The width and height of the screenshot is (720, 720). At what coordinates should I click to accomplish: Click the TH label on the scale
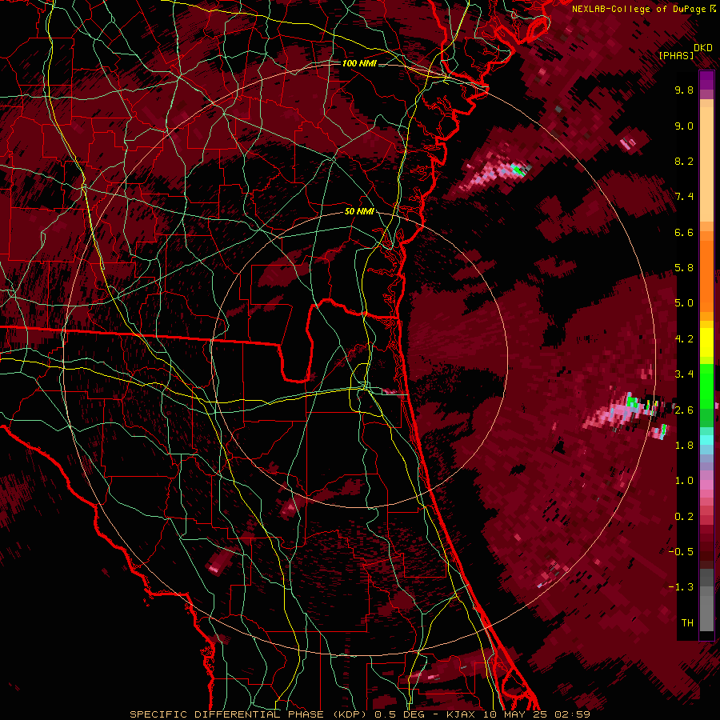pos(687,623)
